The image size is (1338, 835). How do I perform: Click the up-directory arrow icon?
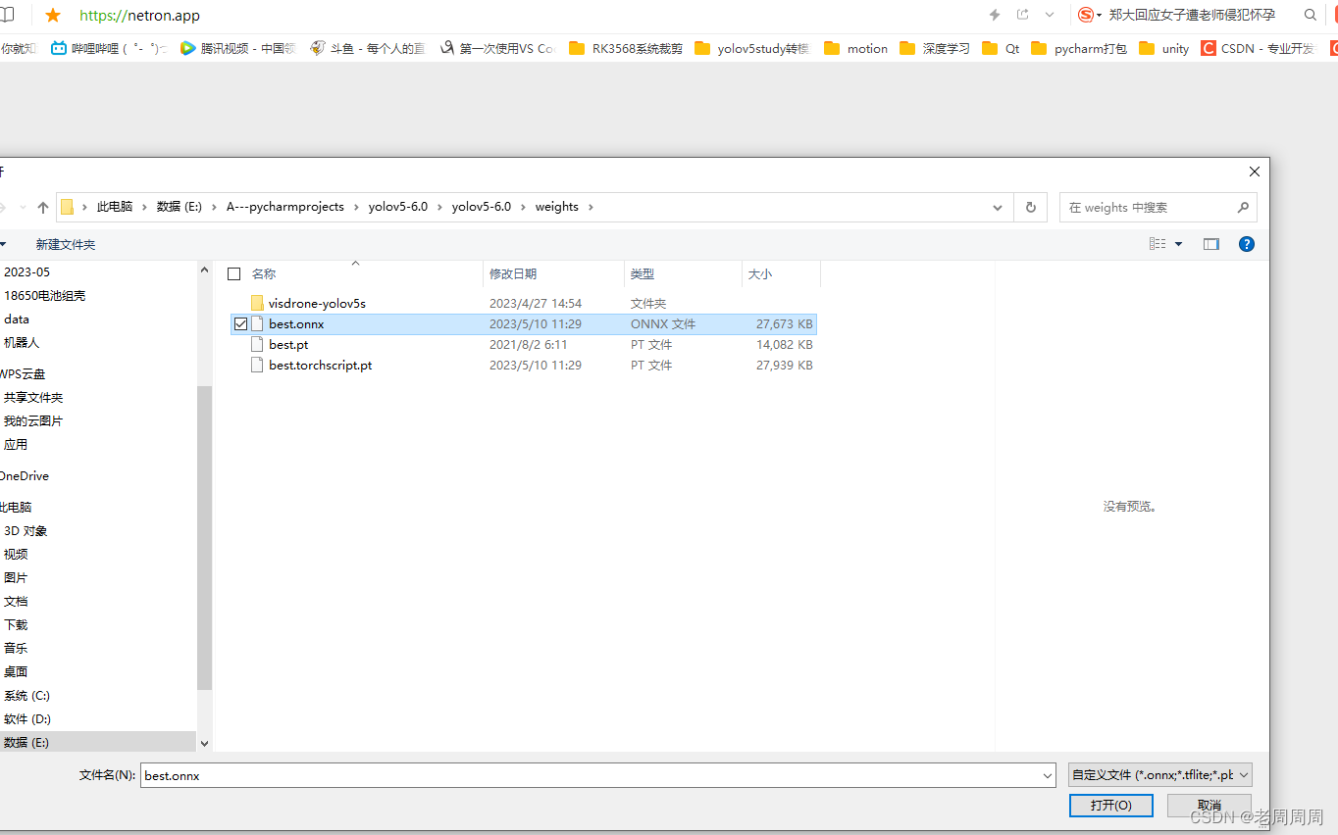pos(42,207)
